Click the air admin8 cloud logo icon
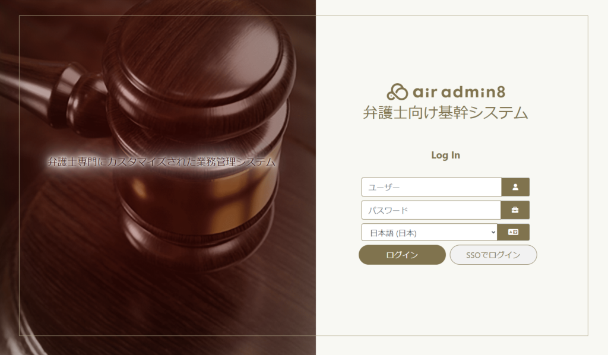Screen dimensions: 608x355 pos(397,92)
